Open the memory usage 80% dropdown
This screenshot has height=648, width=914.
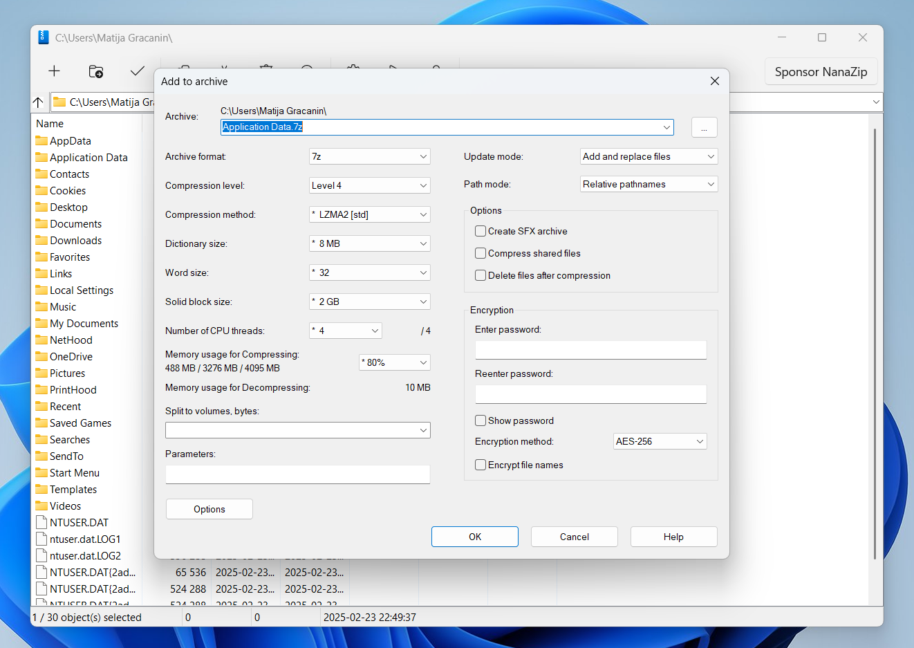pyautogui.click(x=394, y=362)
